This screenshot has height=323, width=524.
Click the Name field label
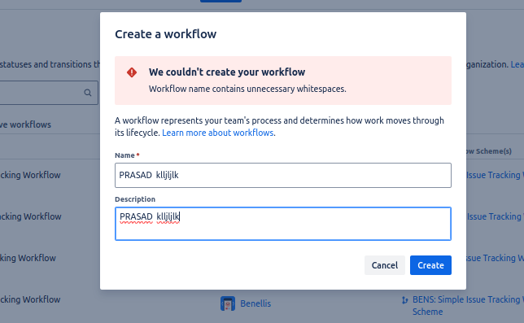click(124, 155)
